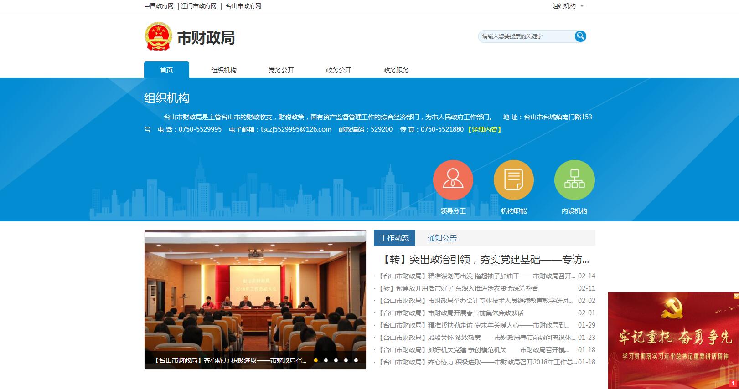Select the first yellow carousel dot
The image size is (739, 389).
(x=316, y=360)
